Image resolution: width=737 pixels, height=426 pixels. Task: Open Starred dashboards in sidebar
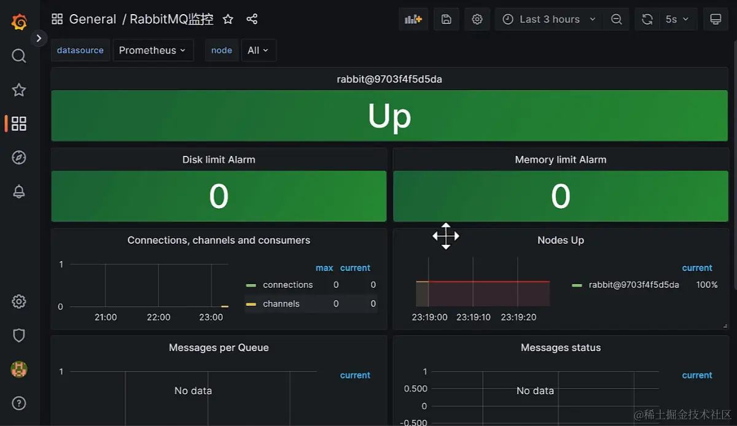tap(19, 90)
